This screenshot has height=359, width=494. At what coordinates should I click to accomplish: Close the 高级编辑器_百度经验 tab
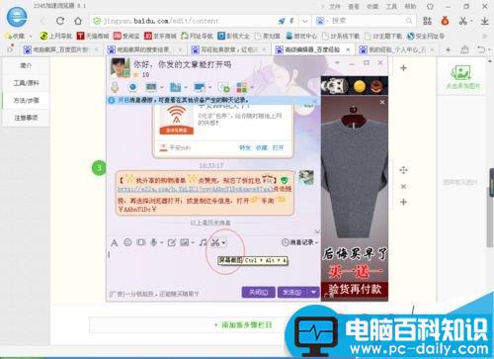[348, 49]
